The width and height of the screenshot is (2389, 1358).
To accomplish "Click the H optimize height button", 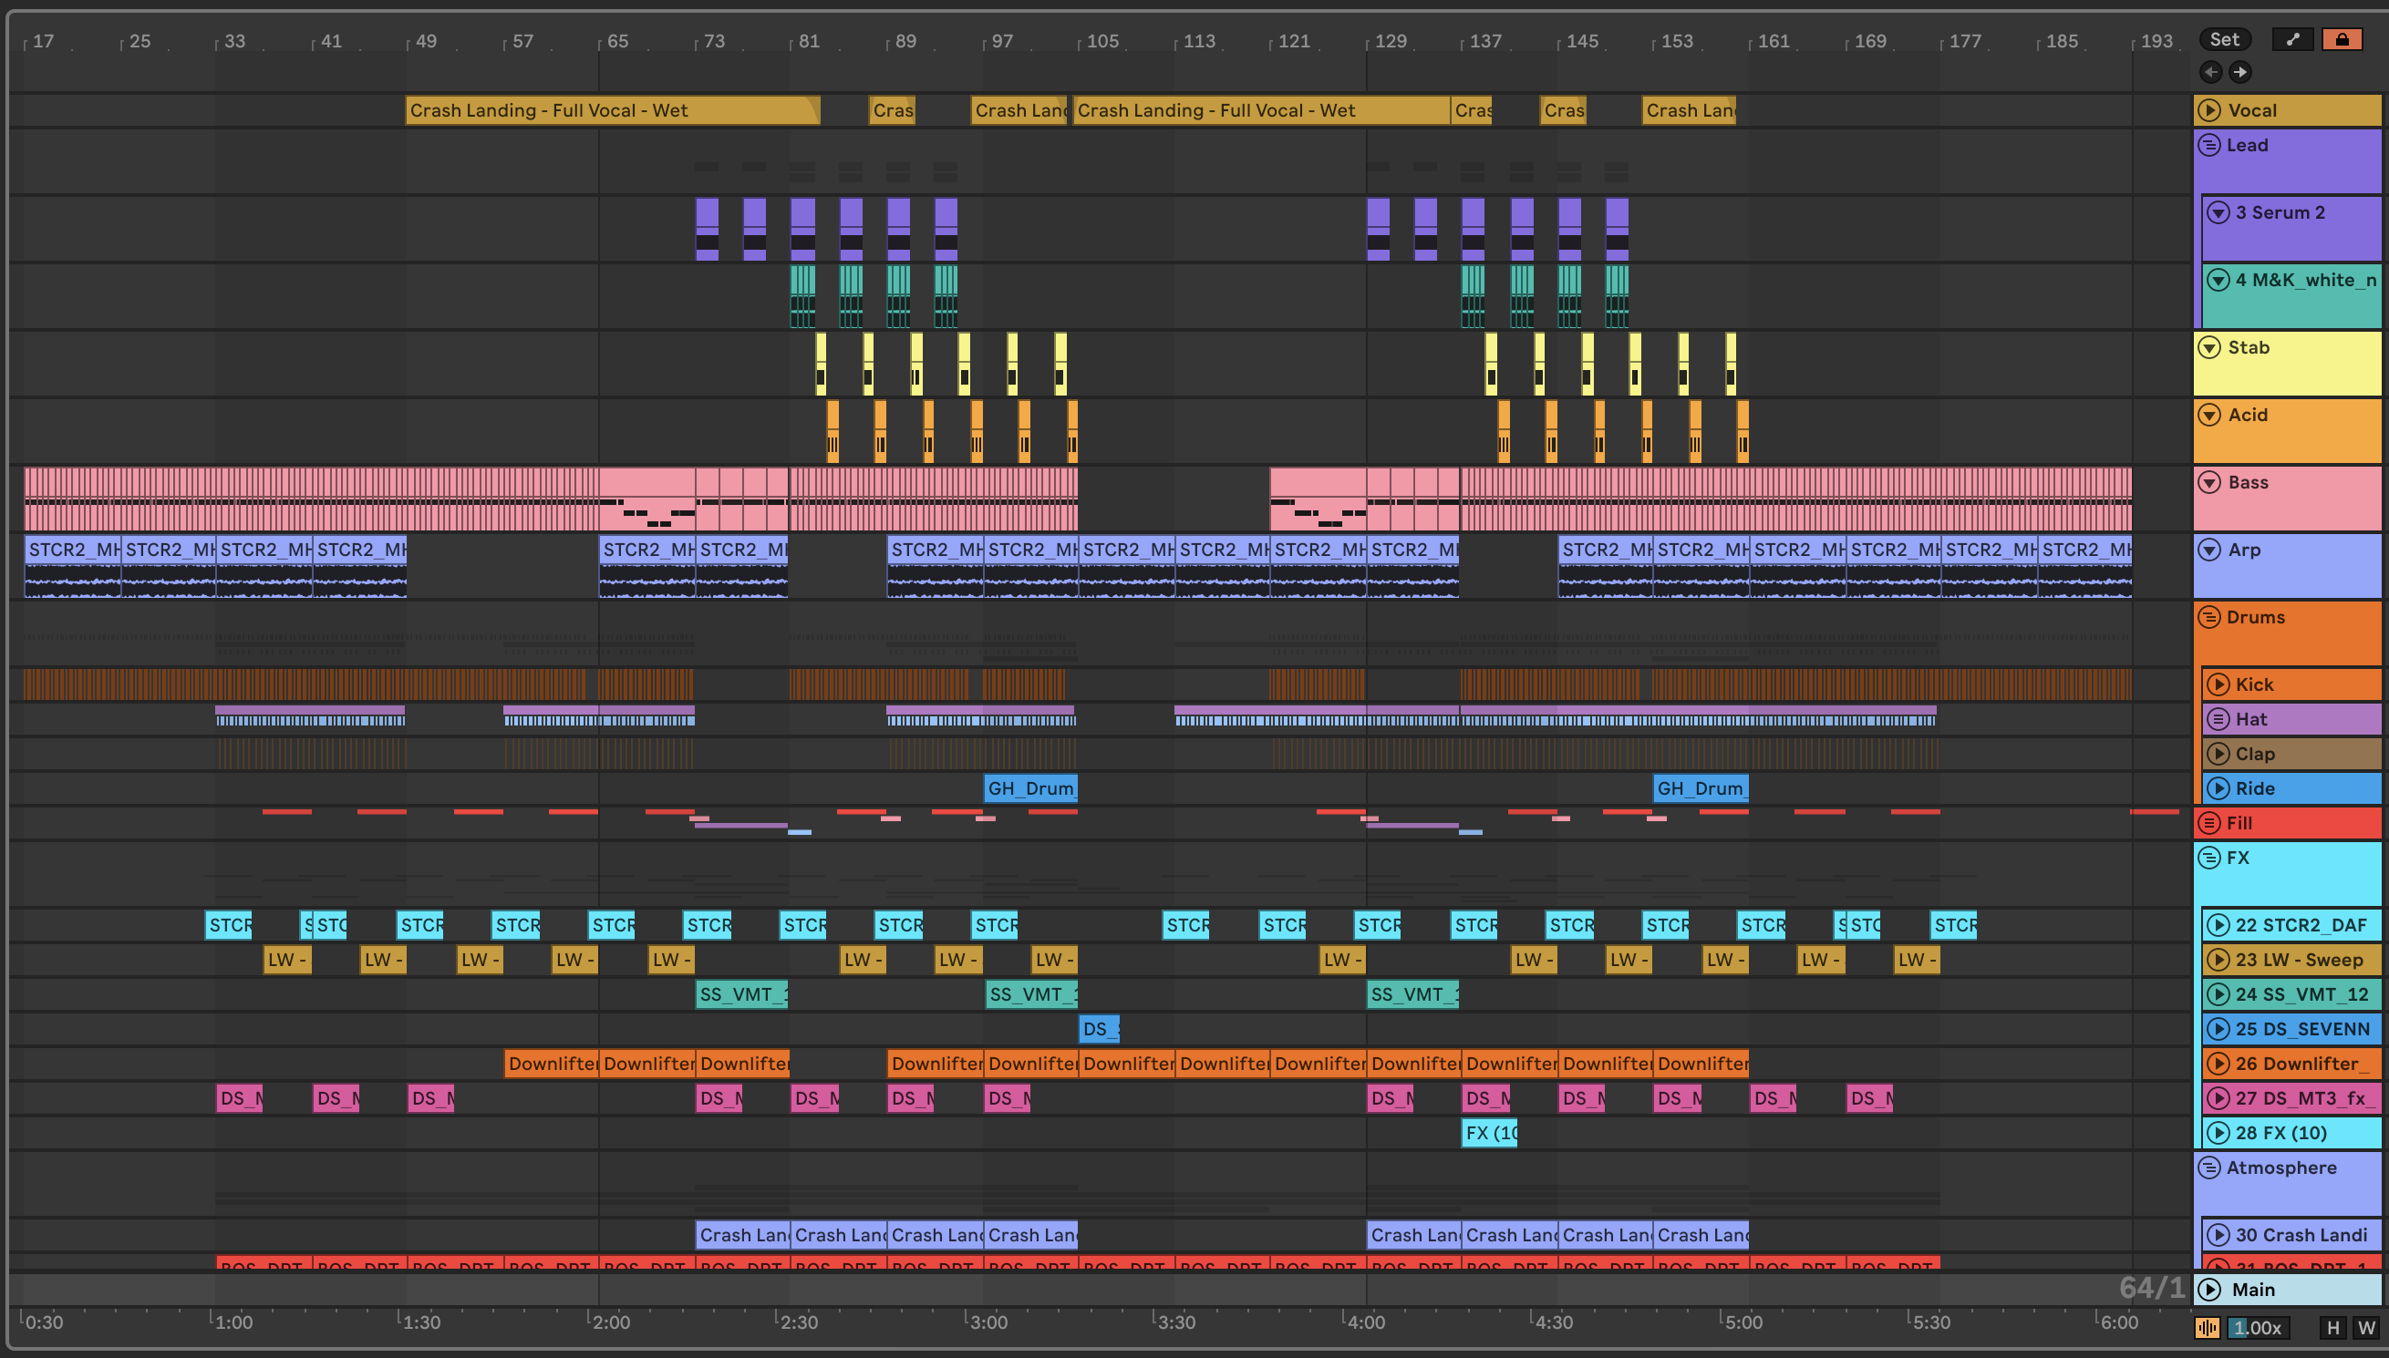I will [x=2333, y=1327].
